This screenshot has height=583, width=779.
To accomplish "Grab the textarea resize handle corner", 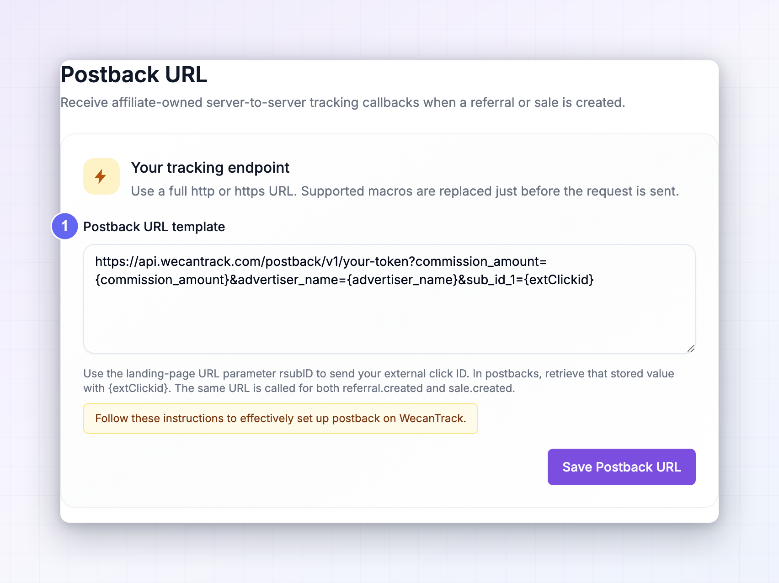I will (691, 349).
